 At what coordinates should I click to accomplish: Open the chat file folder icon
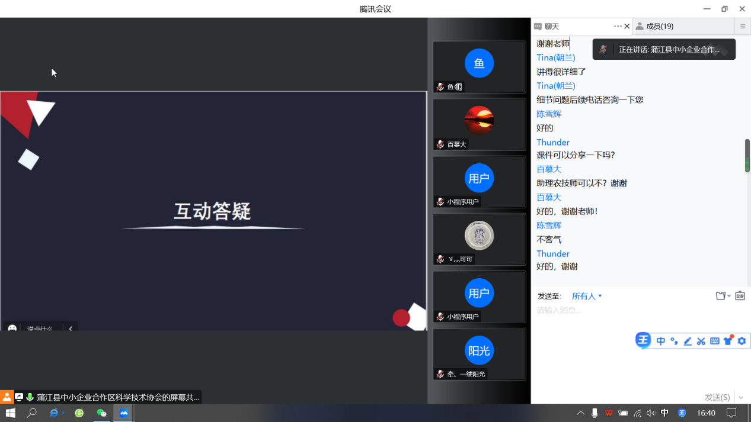pos(721,295)
